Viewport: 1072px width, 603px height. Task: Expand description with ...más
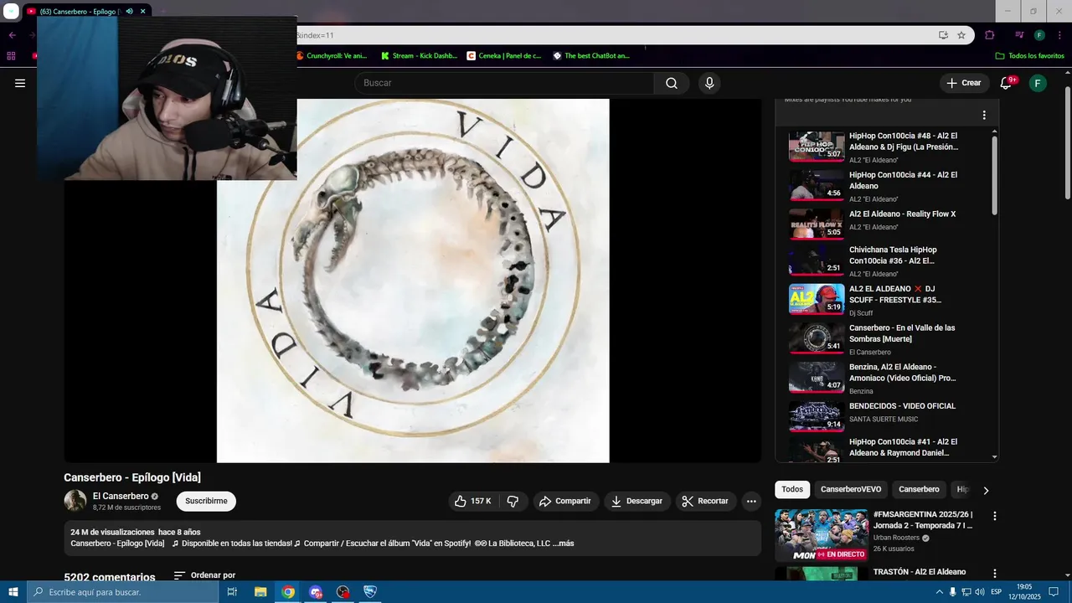coord(564,544)
